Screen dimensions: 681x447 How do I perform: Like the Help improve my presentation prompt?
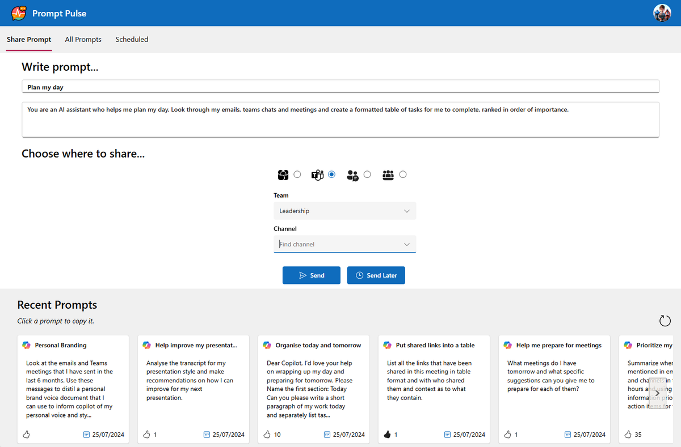pyautogui.click(x=146, y=435)
